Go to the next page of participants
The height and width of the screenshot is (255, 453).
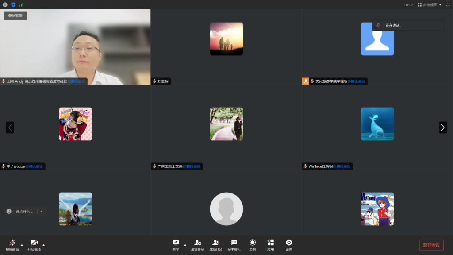442,127
